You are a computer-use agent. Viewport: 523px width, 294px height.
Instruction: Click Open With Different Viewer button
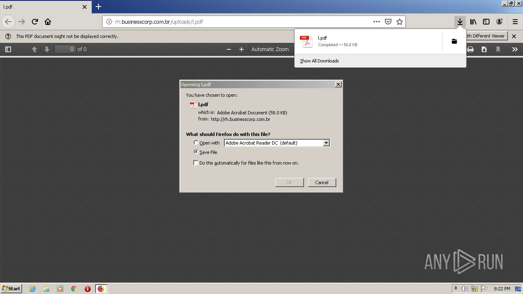tap(486, 36)
